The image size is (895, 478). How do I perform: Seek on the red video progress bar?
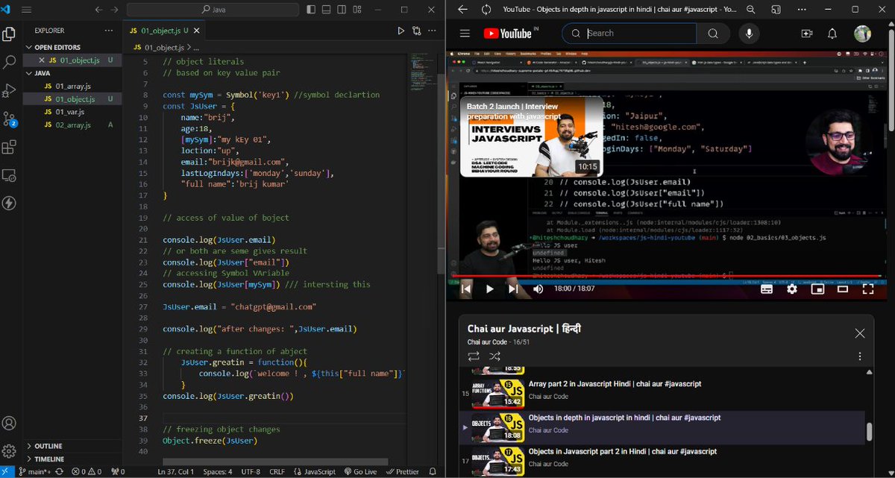[670, 276]
